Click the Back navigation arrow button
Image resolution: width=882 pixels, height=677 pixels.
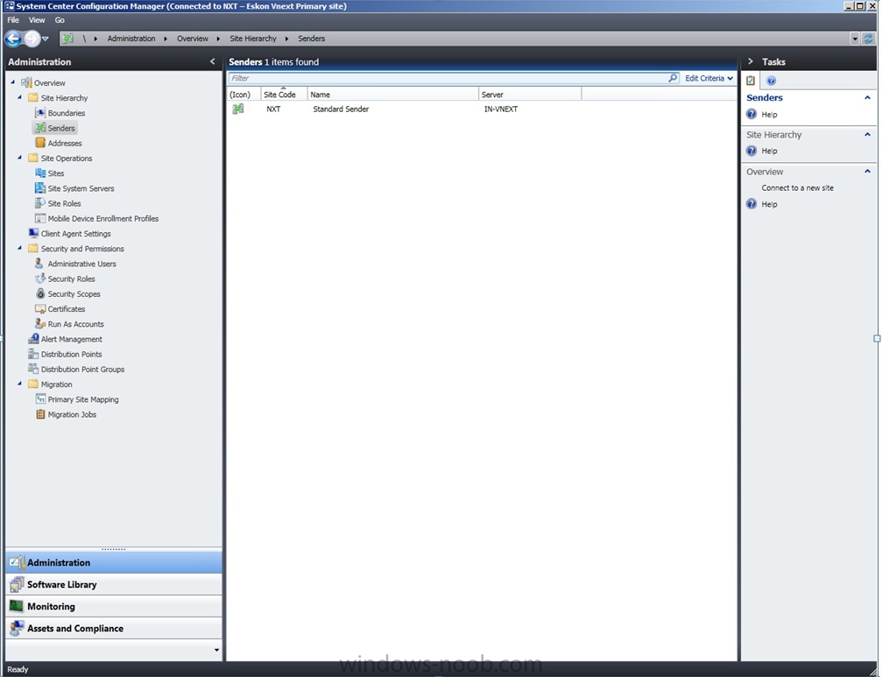pos(12,39)
